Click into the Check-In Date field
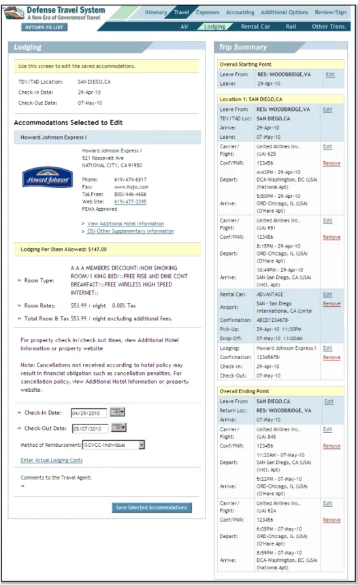358x585 pixels. pos(88,413)
